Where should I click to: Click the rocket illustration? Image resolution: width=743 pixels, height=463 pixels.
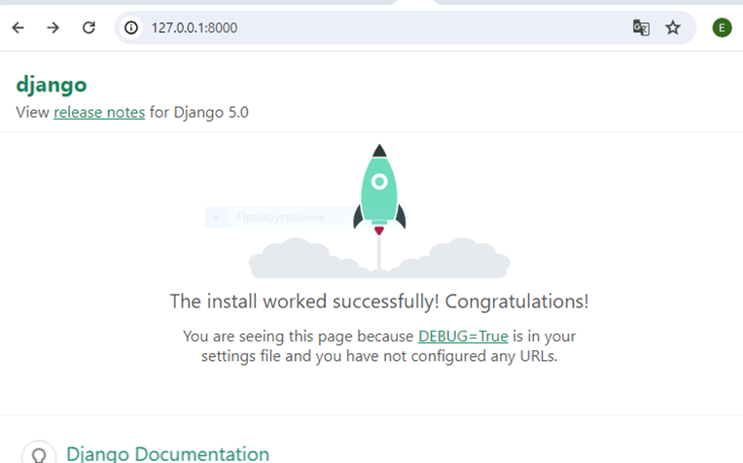pos(379,211)
